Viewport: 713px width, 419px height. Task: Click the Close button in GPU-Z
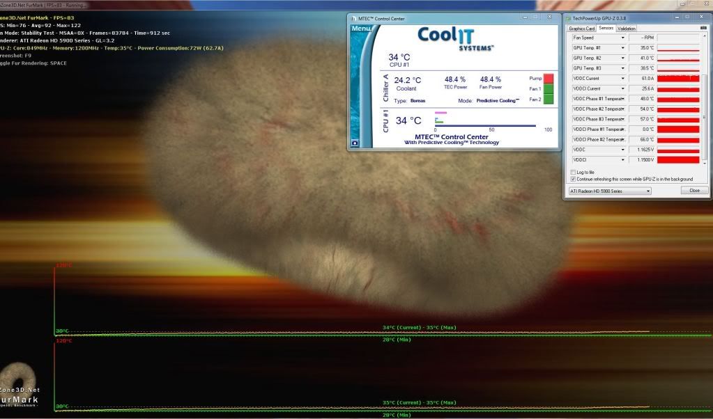(x=694, y=190)
